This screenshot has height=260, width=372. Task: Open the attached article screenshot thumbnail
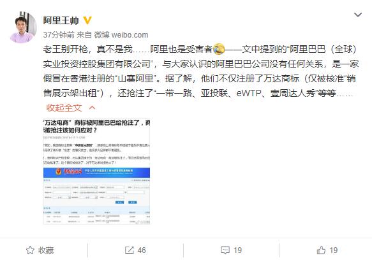(x=96, y=171)
